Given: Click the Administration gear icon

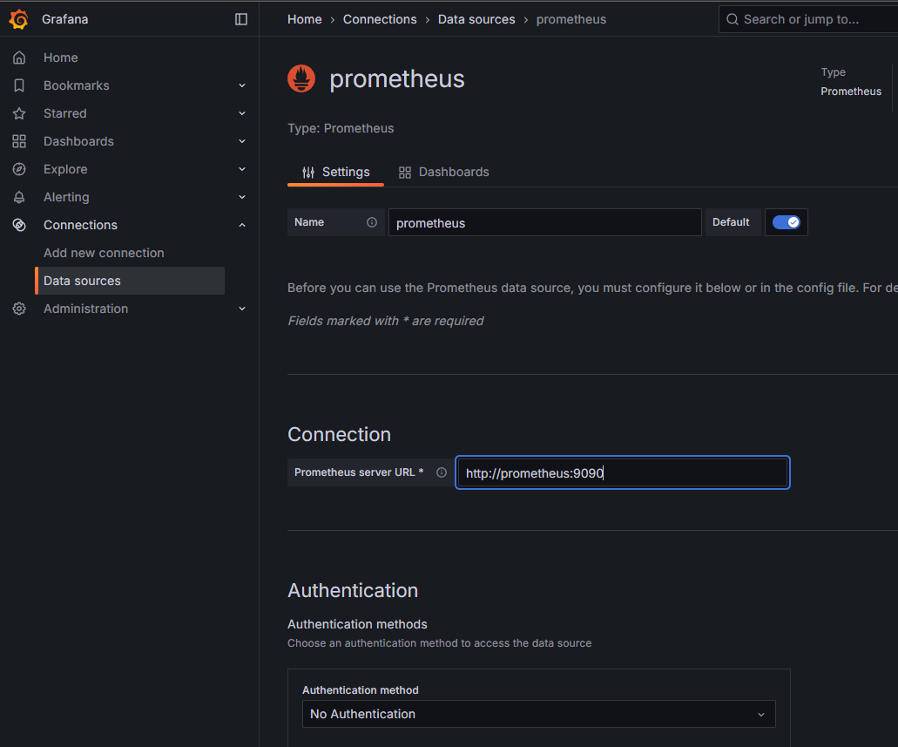Looking at the screenshot, I should (19, 309).
